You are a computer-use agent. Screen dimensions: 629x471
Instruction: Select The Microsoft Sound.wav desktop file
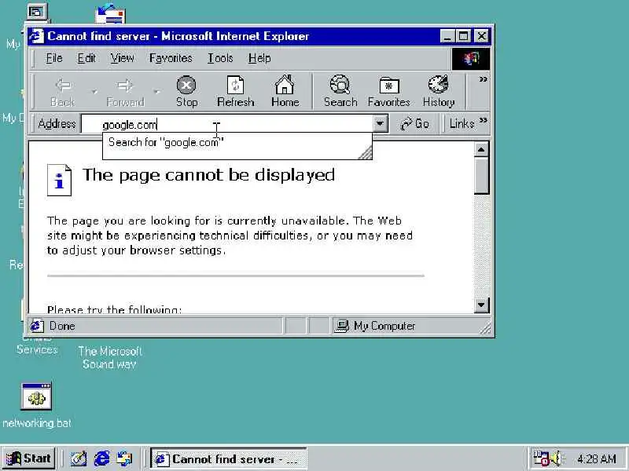(x=109, y=358)
